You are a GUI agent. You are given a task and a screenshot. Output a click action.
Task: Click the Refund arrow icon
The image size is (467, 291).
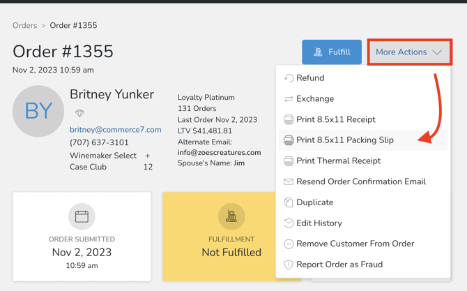click(x=289, y=78)
